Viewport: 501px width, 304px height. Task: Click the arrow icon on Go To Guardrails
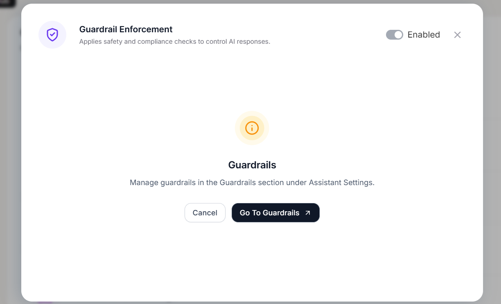coord(308,213)
